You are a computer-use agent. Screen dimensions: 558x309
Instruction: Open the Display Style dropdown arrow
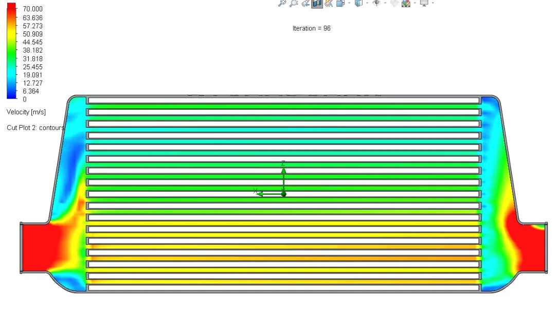coord(367,3)
